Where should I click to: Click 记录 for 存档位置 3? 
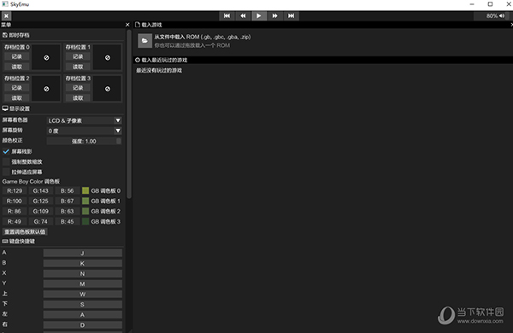point(78,88)
